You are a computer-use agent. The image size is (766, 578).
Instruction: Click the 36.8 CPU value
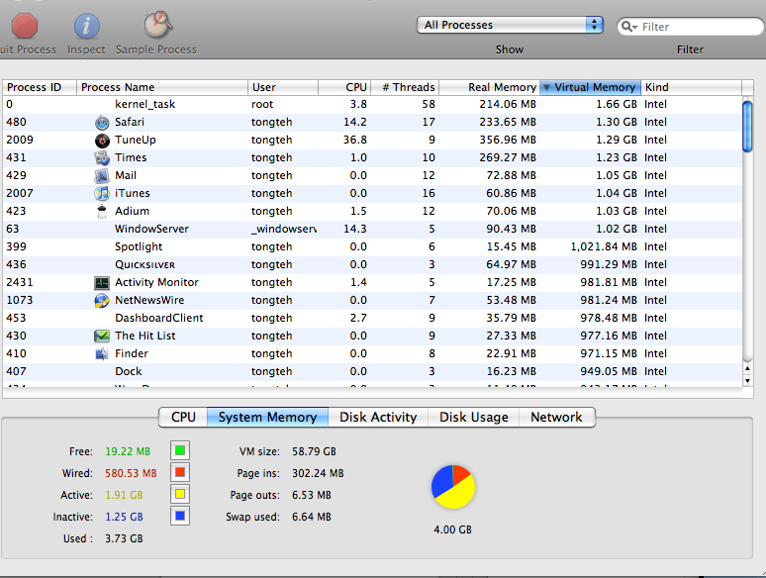(x=354, y=141)
